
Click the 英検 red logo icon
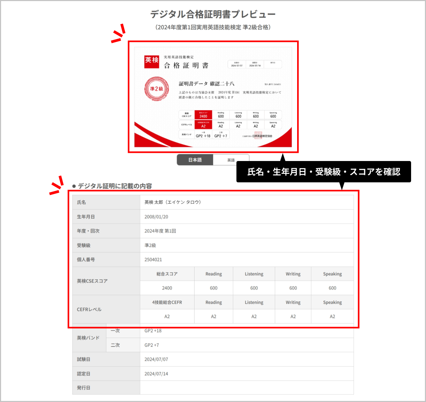(152, 62)
